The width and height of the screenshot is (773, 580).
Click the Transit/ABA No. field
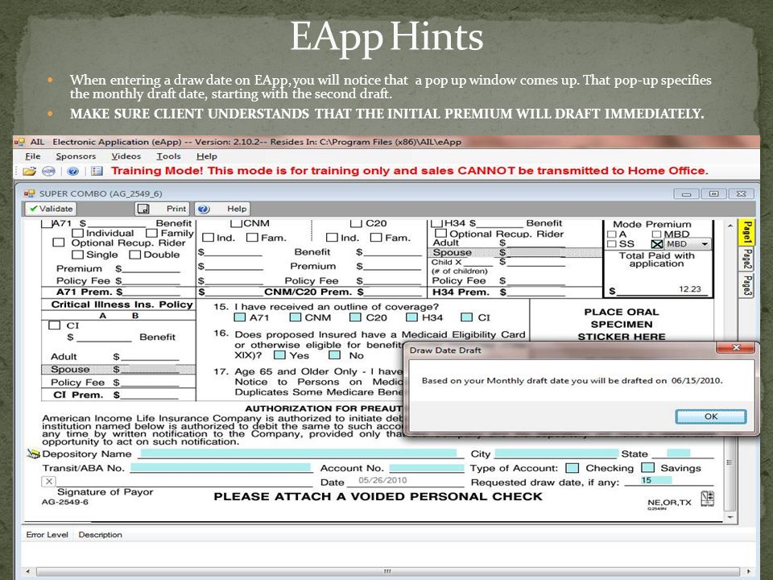pos(221,467)
